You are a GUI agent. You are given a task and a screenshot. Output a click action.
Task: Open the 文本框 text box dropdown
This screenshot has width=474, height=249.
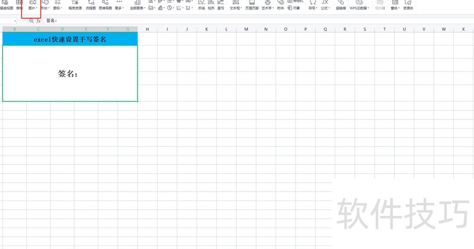click(236, 5)
